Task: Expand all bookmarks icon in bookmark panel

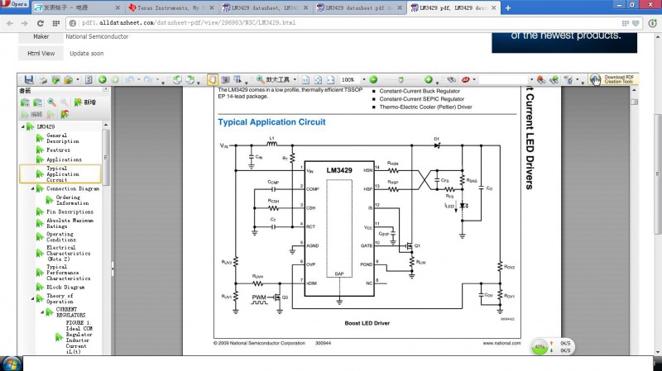Action: pyautogui.click(x=26, y=102)
